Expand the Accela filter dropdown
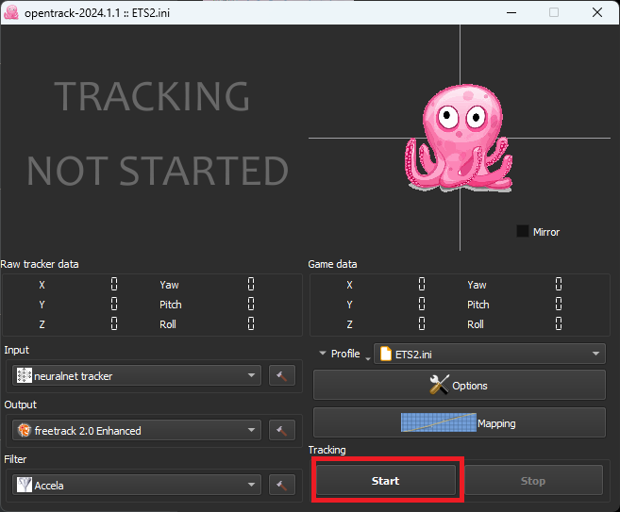The width and height of the screenshot is (620, 512). click(x=137, y=485)
